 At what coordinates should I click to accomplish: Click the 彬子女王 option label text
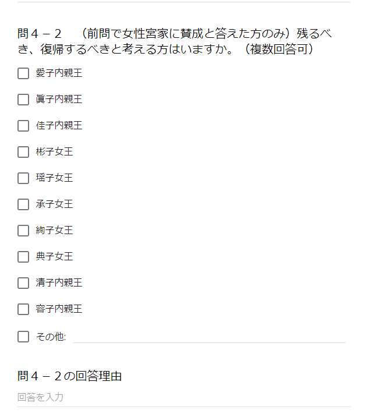pos(54,152)
